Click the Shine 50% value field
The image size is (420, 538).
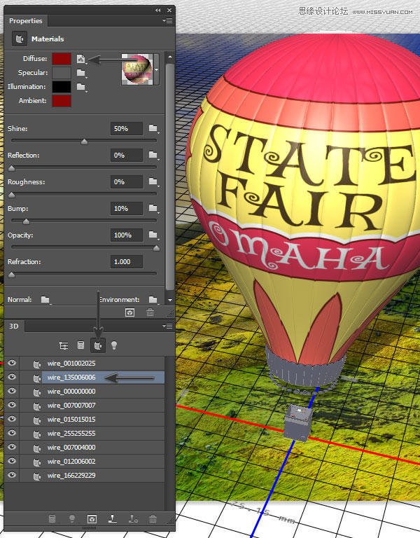(x=127, y=129)
